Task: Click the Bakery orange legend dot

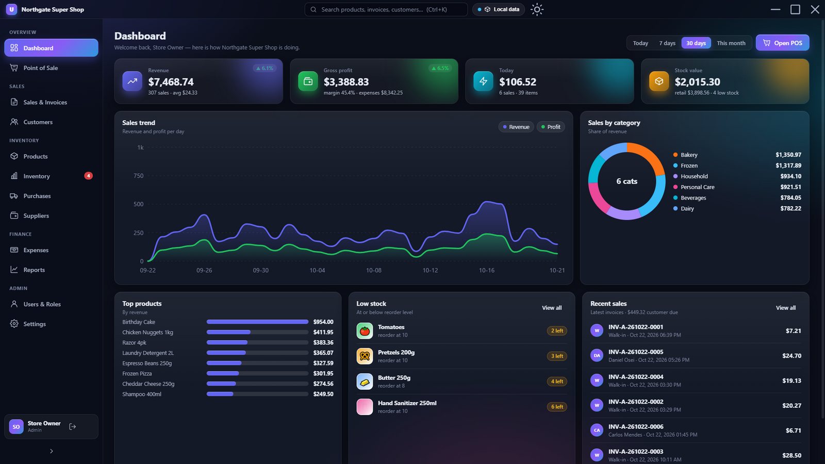Action: [675, 155]
